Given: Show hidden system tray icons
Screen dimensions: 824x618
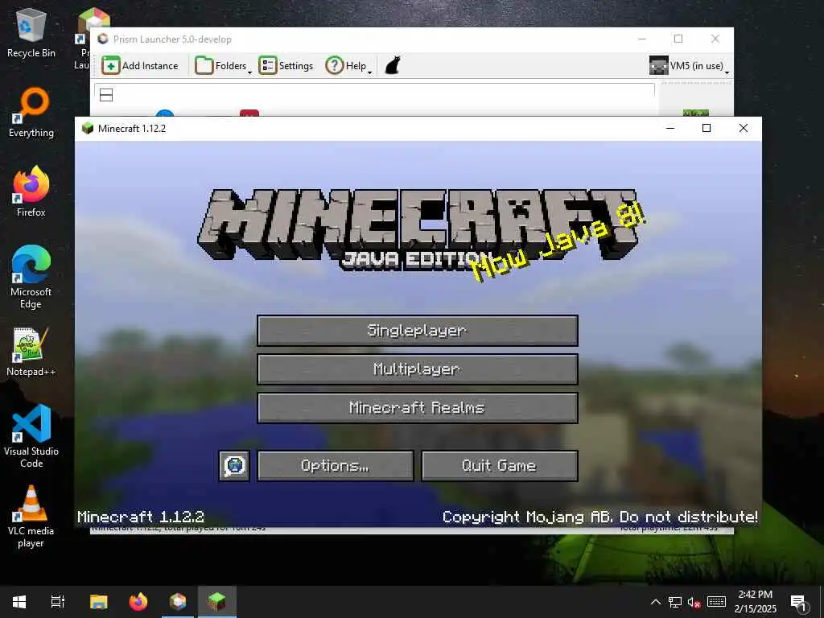Looking at the screenshot, I should (655, 602).
